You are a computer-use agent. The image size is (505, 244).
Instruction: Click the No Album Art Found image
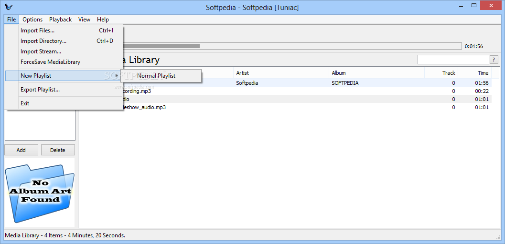[x=40, y=193]
